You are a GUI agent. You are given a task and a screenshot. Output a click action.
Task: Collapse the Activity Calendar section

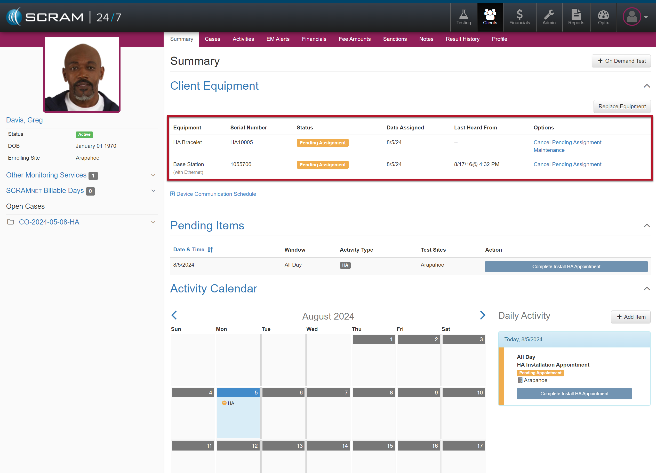(646, 289)
